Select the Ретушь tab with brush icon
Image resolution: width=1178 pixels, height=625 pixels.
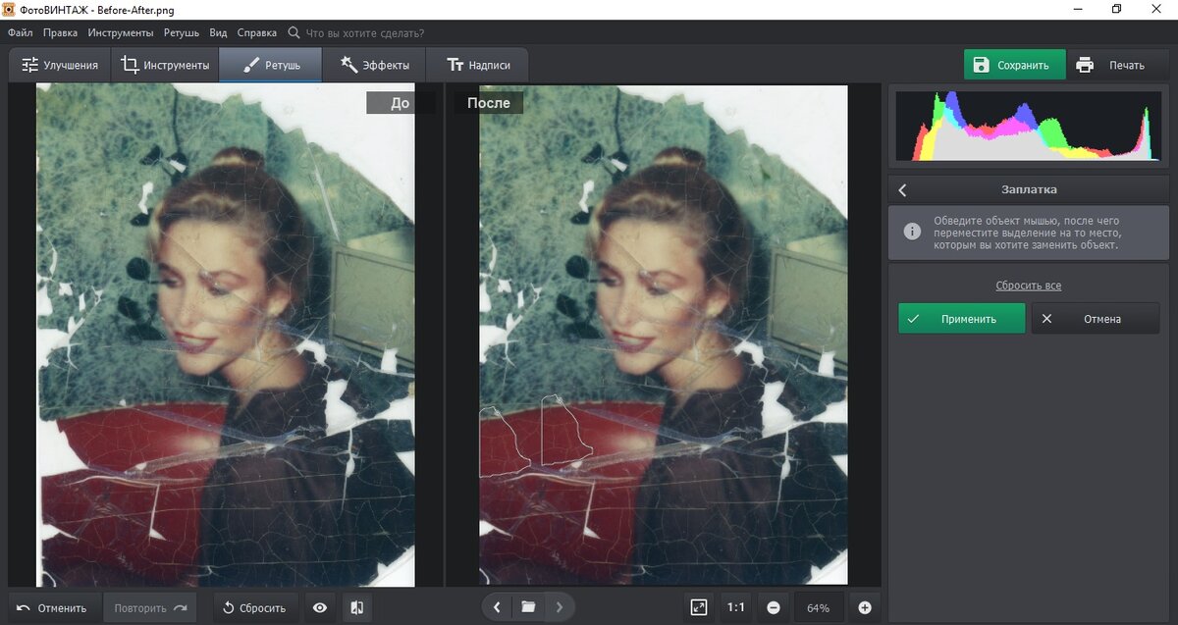pyautogui.click(x=270, y=66)
